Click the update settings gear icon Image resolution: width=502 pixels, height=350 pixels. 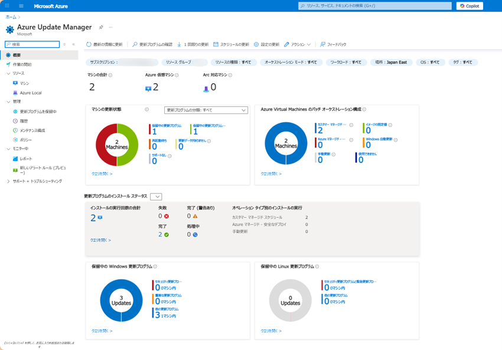256,44
